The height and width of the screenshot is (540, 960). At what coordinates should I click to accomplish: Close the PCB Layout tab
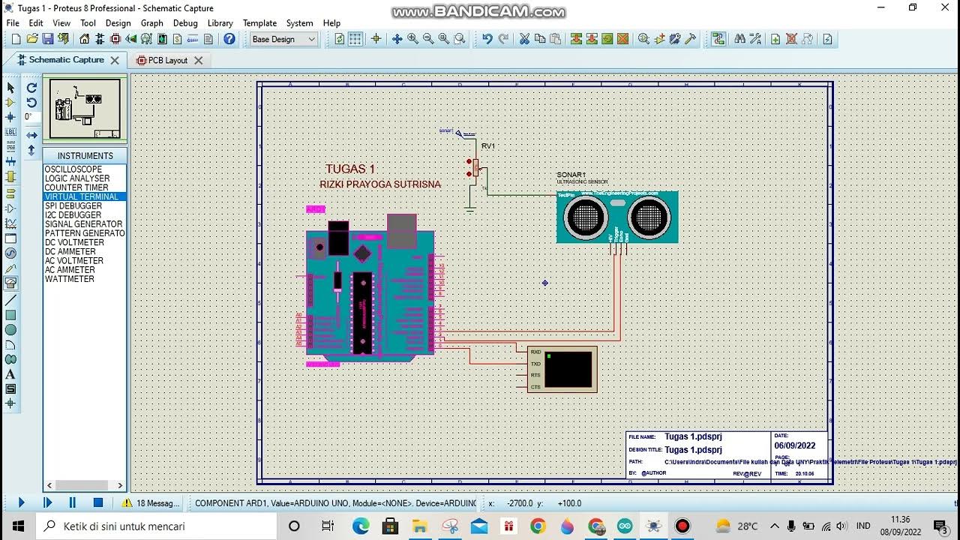[x=199, y=60]
